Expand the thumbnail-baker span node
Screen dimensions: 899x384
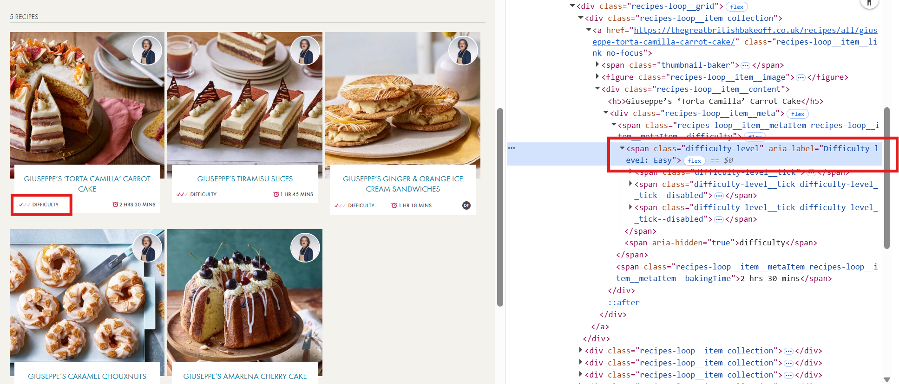[x=597, y=64]
